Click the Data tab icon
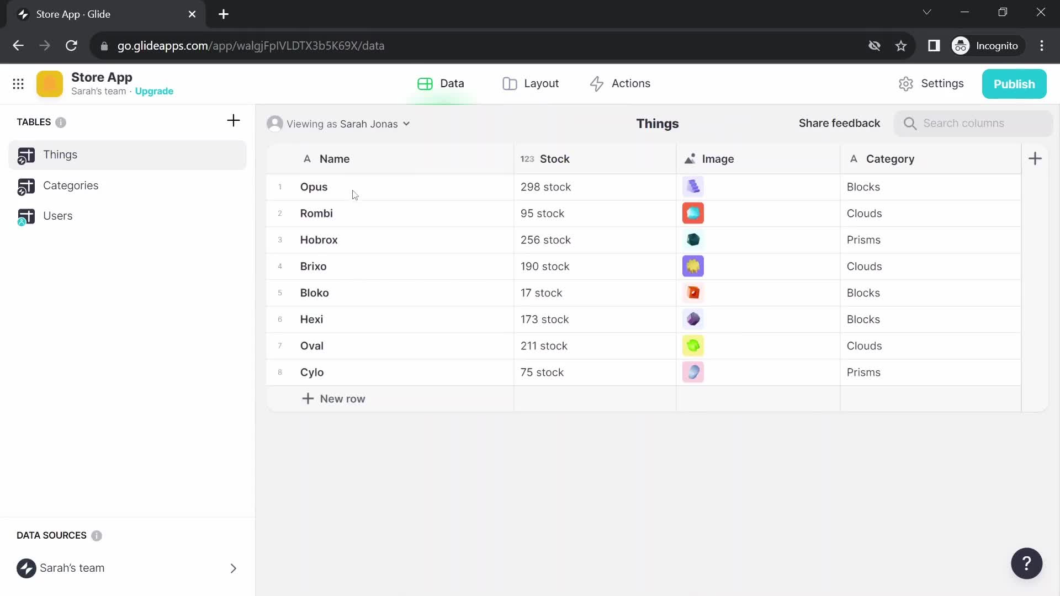 [x=426, y=83]
